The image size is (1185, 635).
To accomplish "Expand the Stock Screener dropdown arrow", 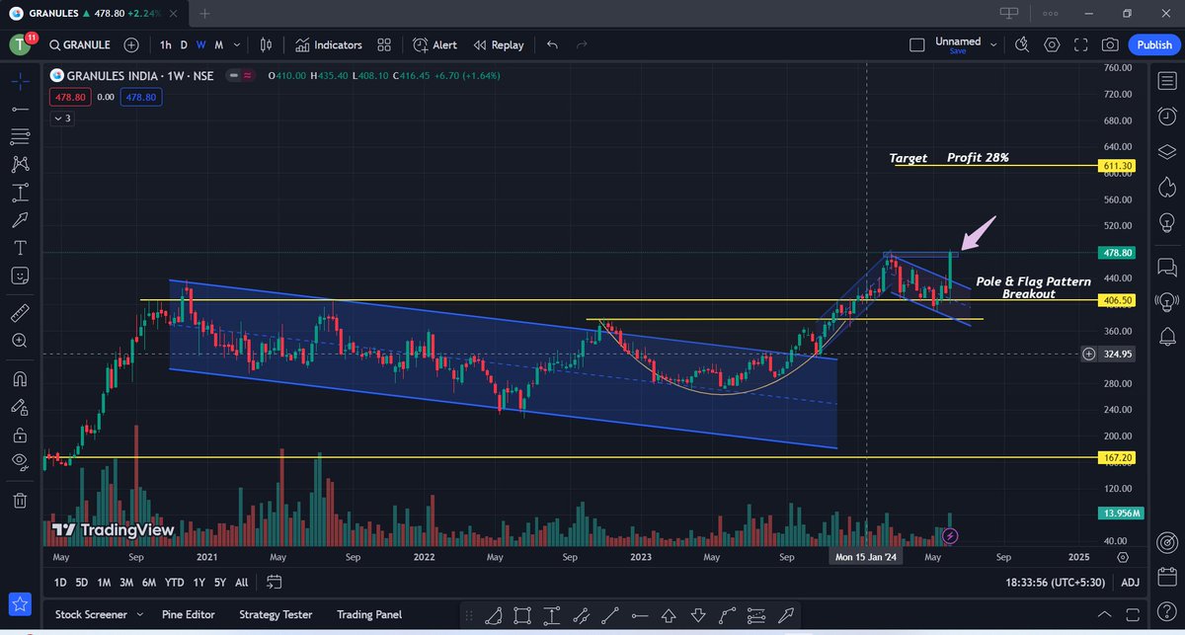I will 139,614.
